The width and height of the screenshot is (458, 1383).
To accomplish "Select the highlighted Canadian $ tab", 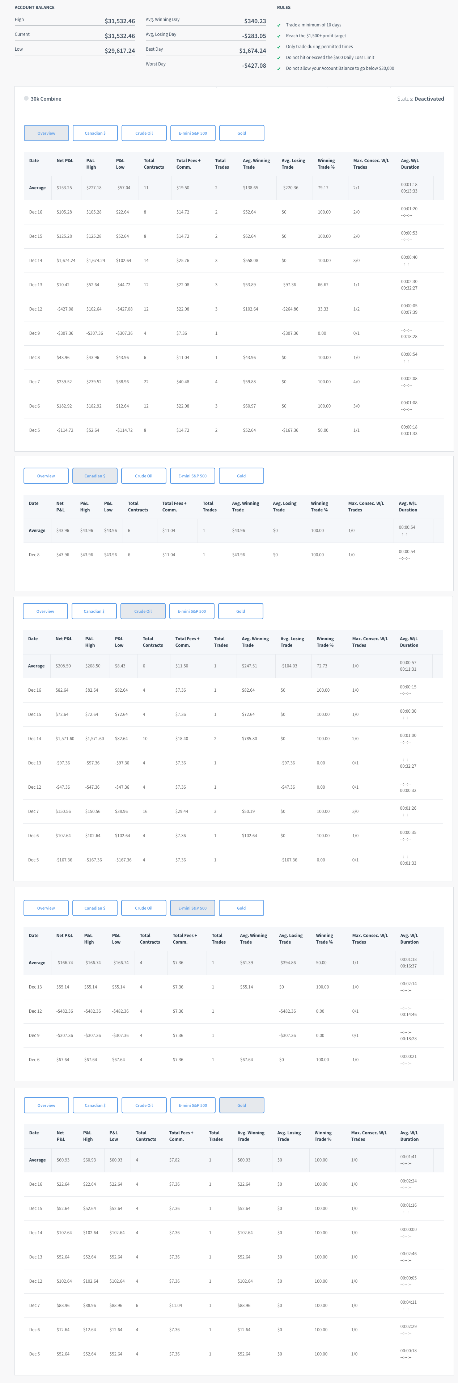I will 94,476.
